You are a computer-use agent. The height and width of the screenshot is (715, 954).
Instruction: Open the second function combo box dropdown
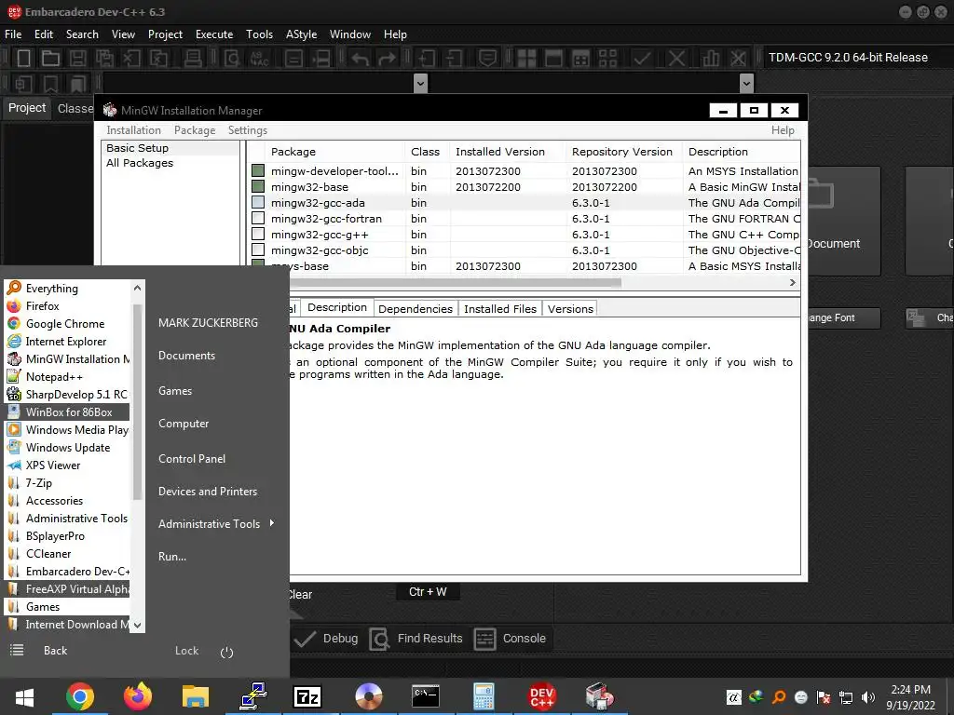[x=746, y=83]
